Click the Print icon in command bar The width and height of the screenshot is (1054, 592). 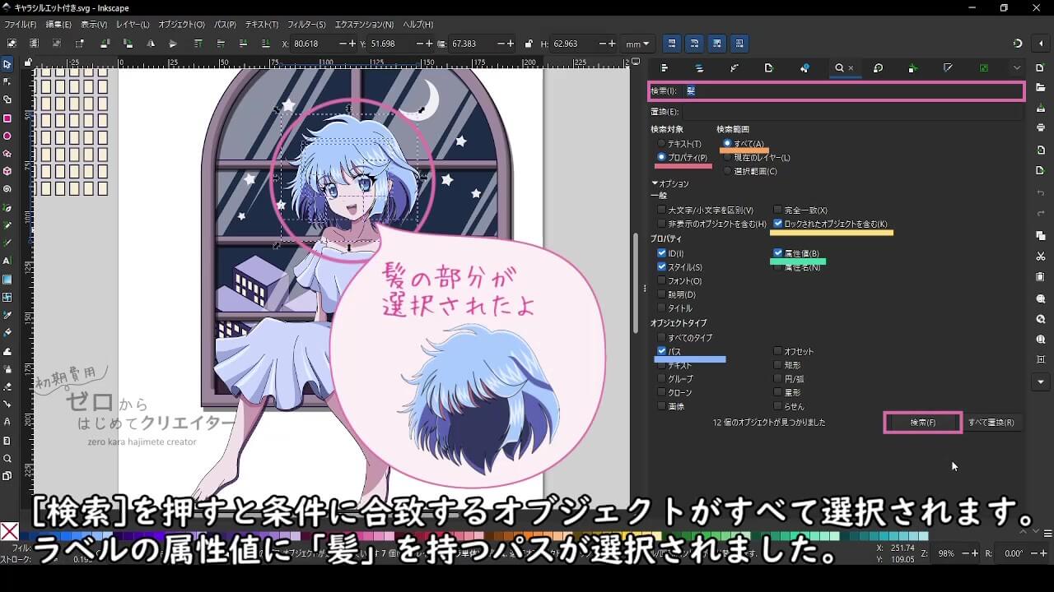(1041, 127)
